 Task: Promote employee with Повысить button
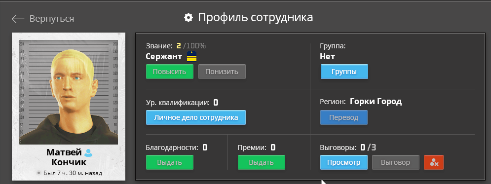coord(169,72)
